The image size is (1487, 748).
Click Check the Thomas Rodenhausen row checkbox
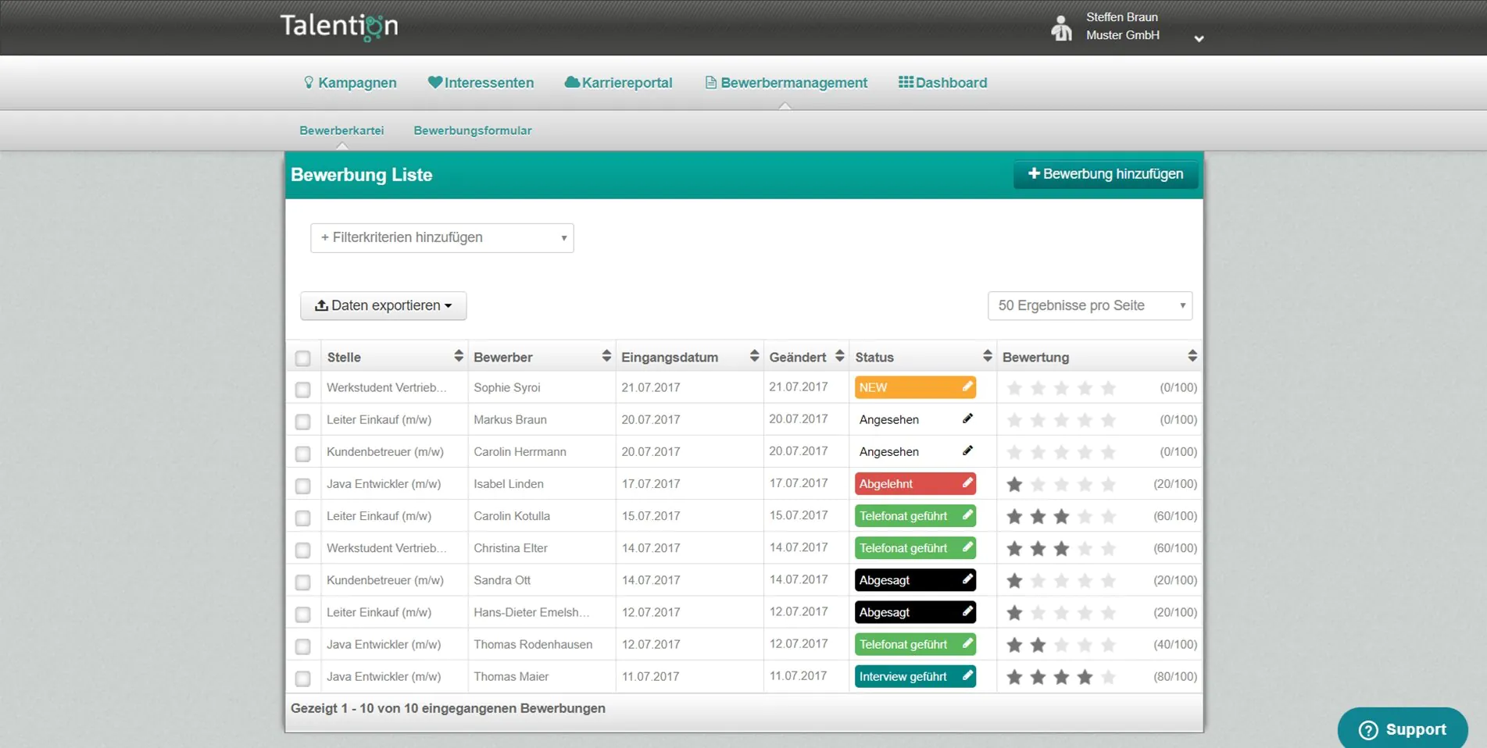click(x=303, y=646)
